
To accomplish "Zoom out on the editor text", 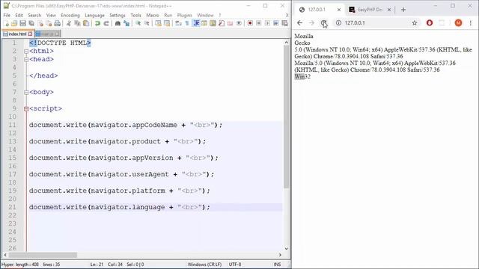I will point(147,23).
